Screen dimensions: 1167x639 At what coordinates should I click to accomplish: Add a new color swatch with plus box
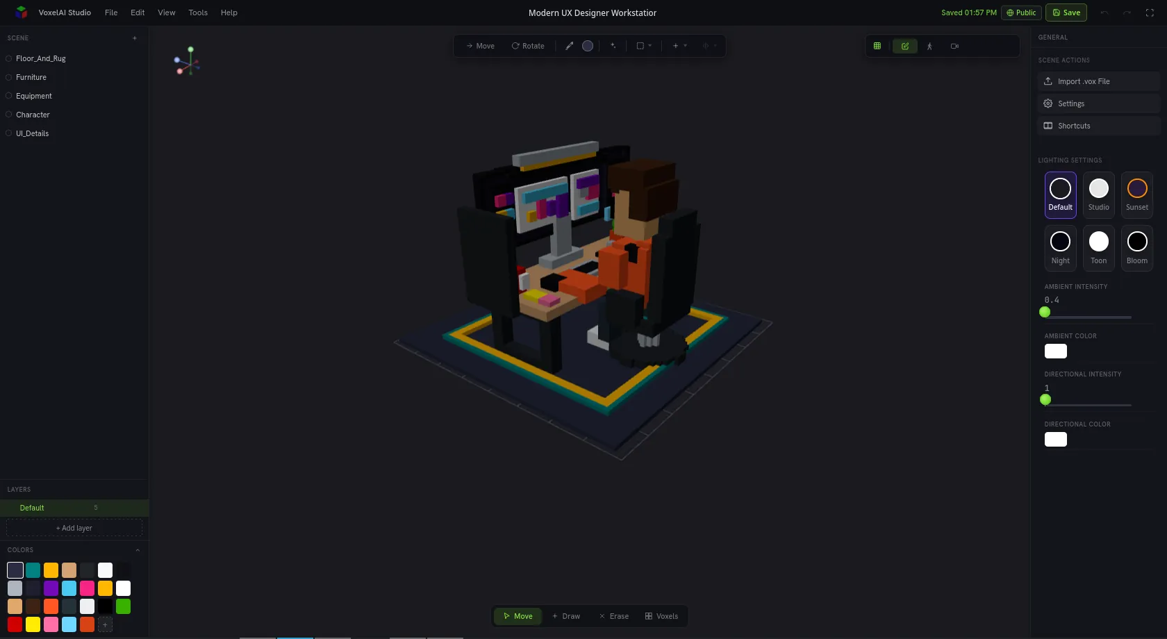click(105, 624)
